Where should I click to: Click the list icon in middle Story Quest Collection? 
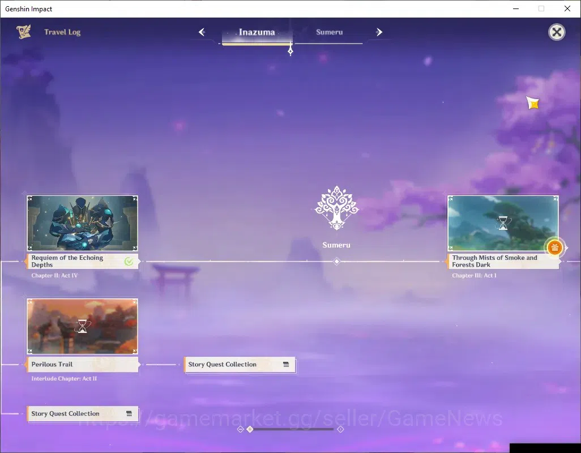(286, 365)
